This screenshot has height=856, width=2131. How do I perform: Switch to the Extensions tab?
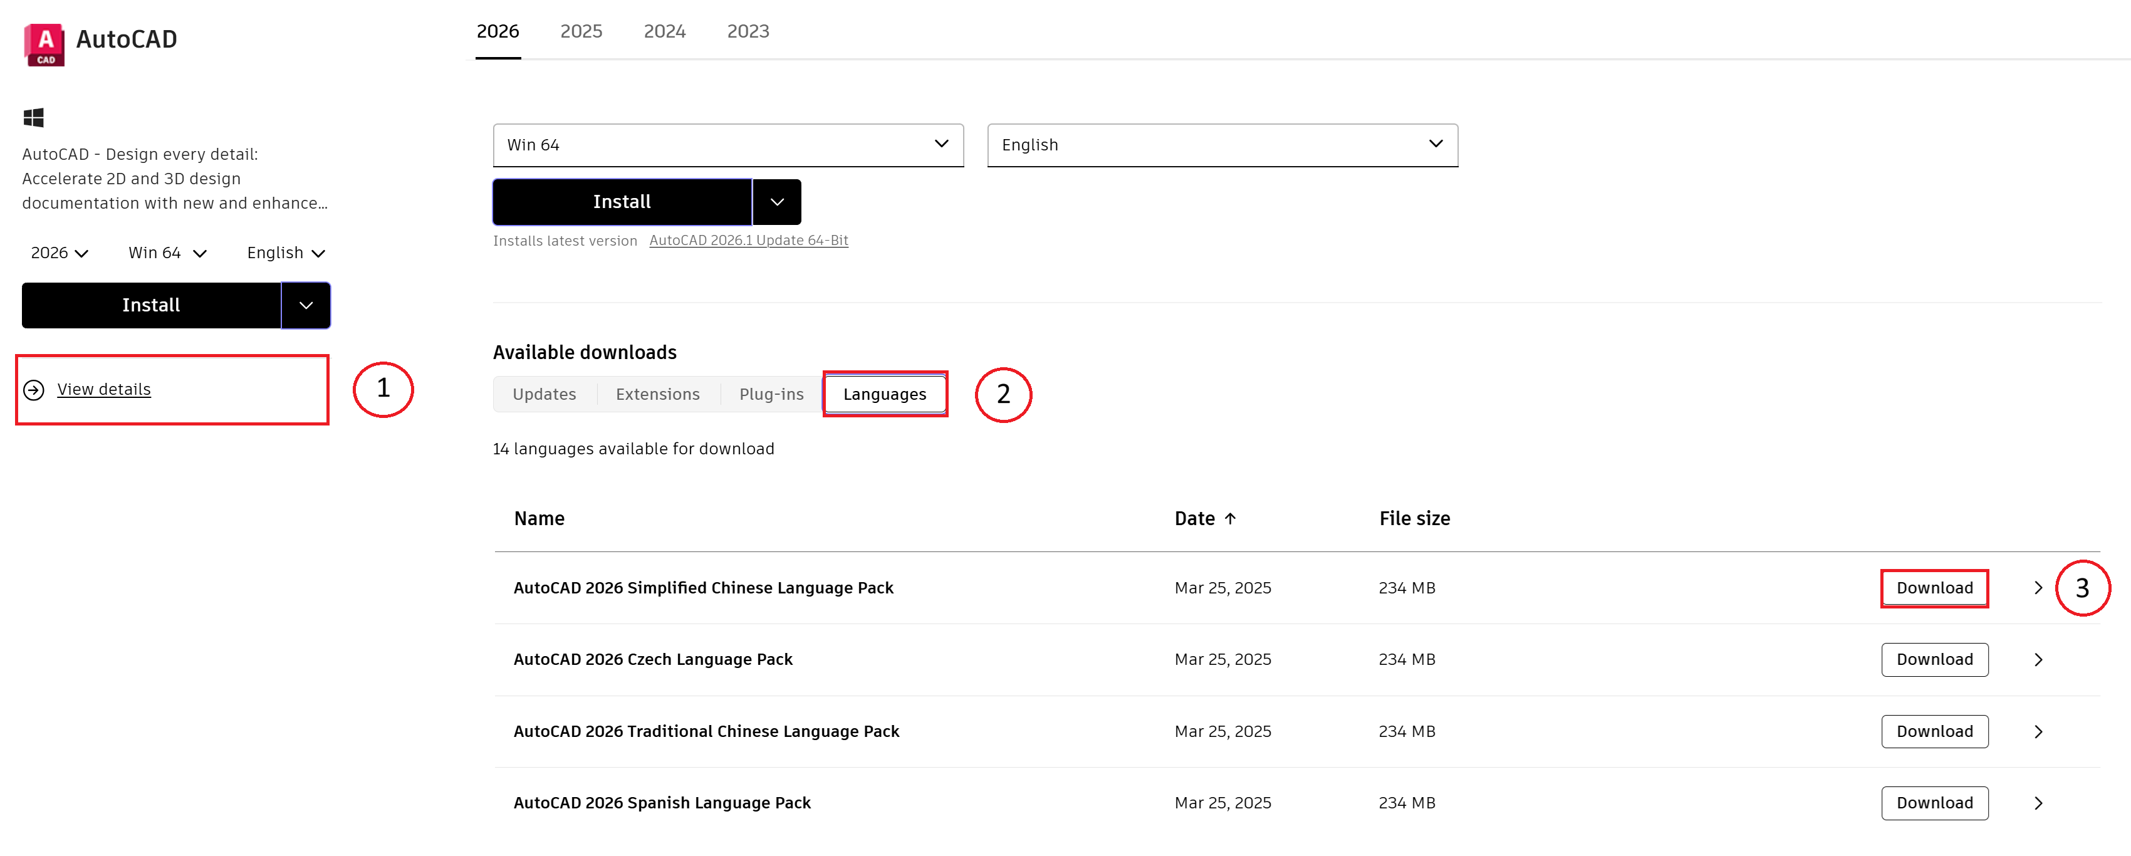657,395
